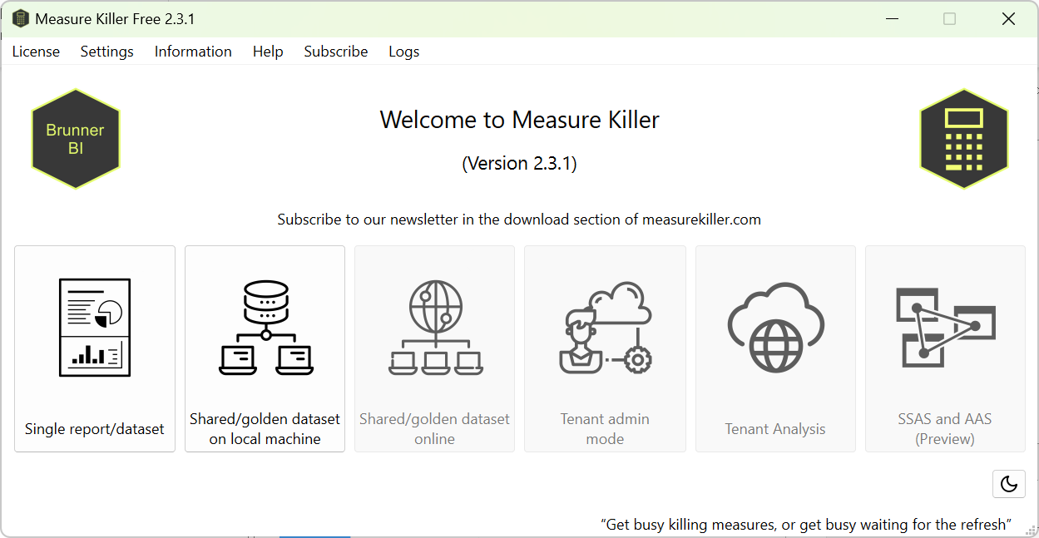
Task: Click the Single report/dataset icon
Action: coord(95,327)
